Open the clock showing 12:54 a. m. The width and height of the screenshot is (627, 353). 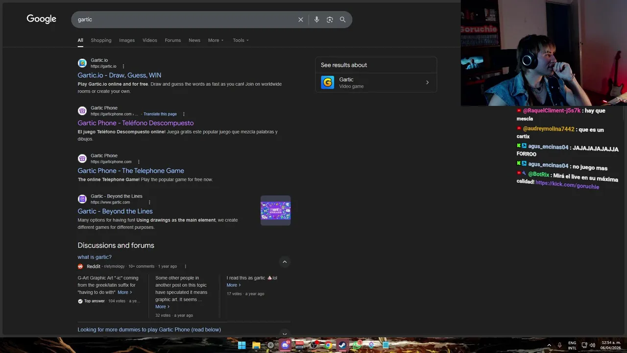pyautogui.click(x=611, y=345)
